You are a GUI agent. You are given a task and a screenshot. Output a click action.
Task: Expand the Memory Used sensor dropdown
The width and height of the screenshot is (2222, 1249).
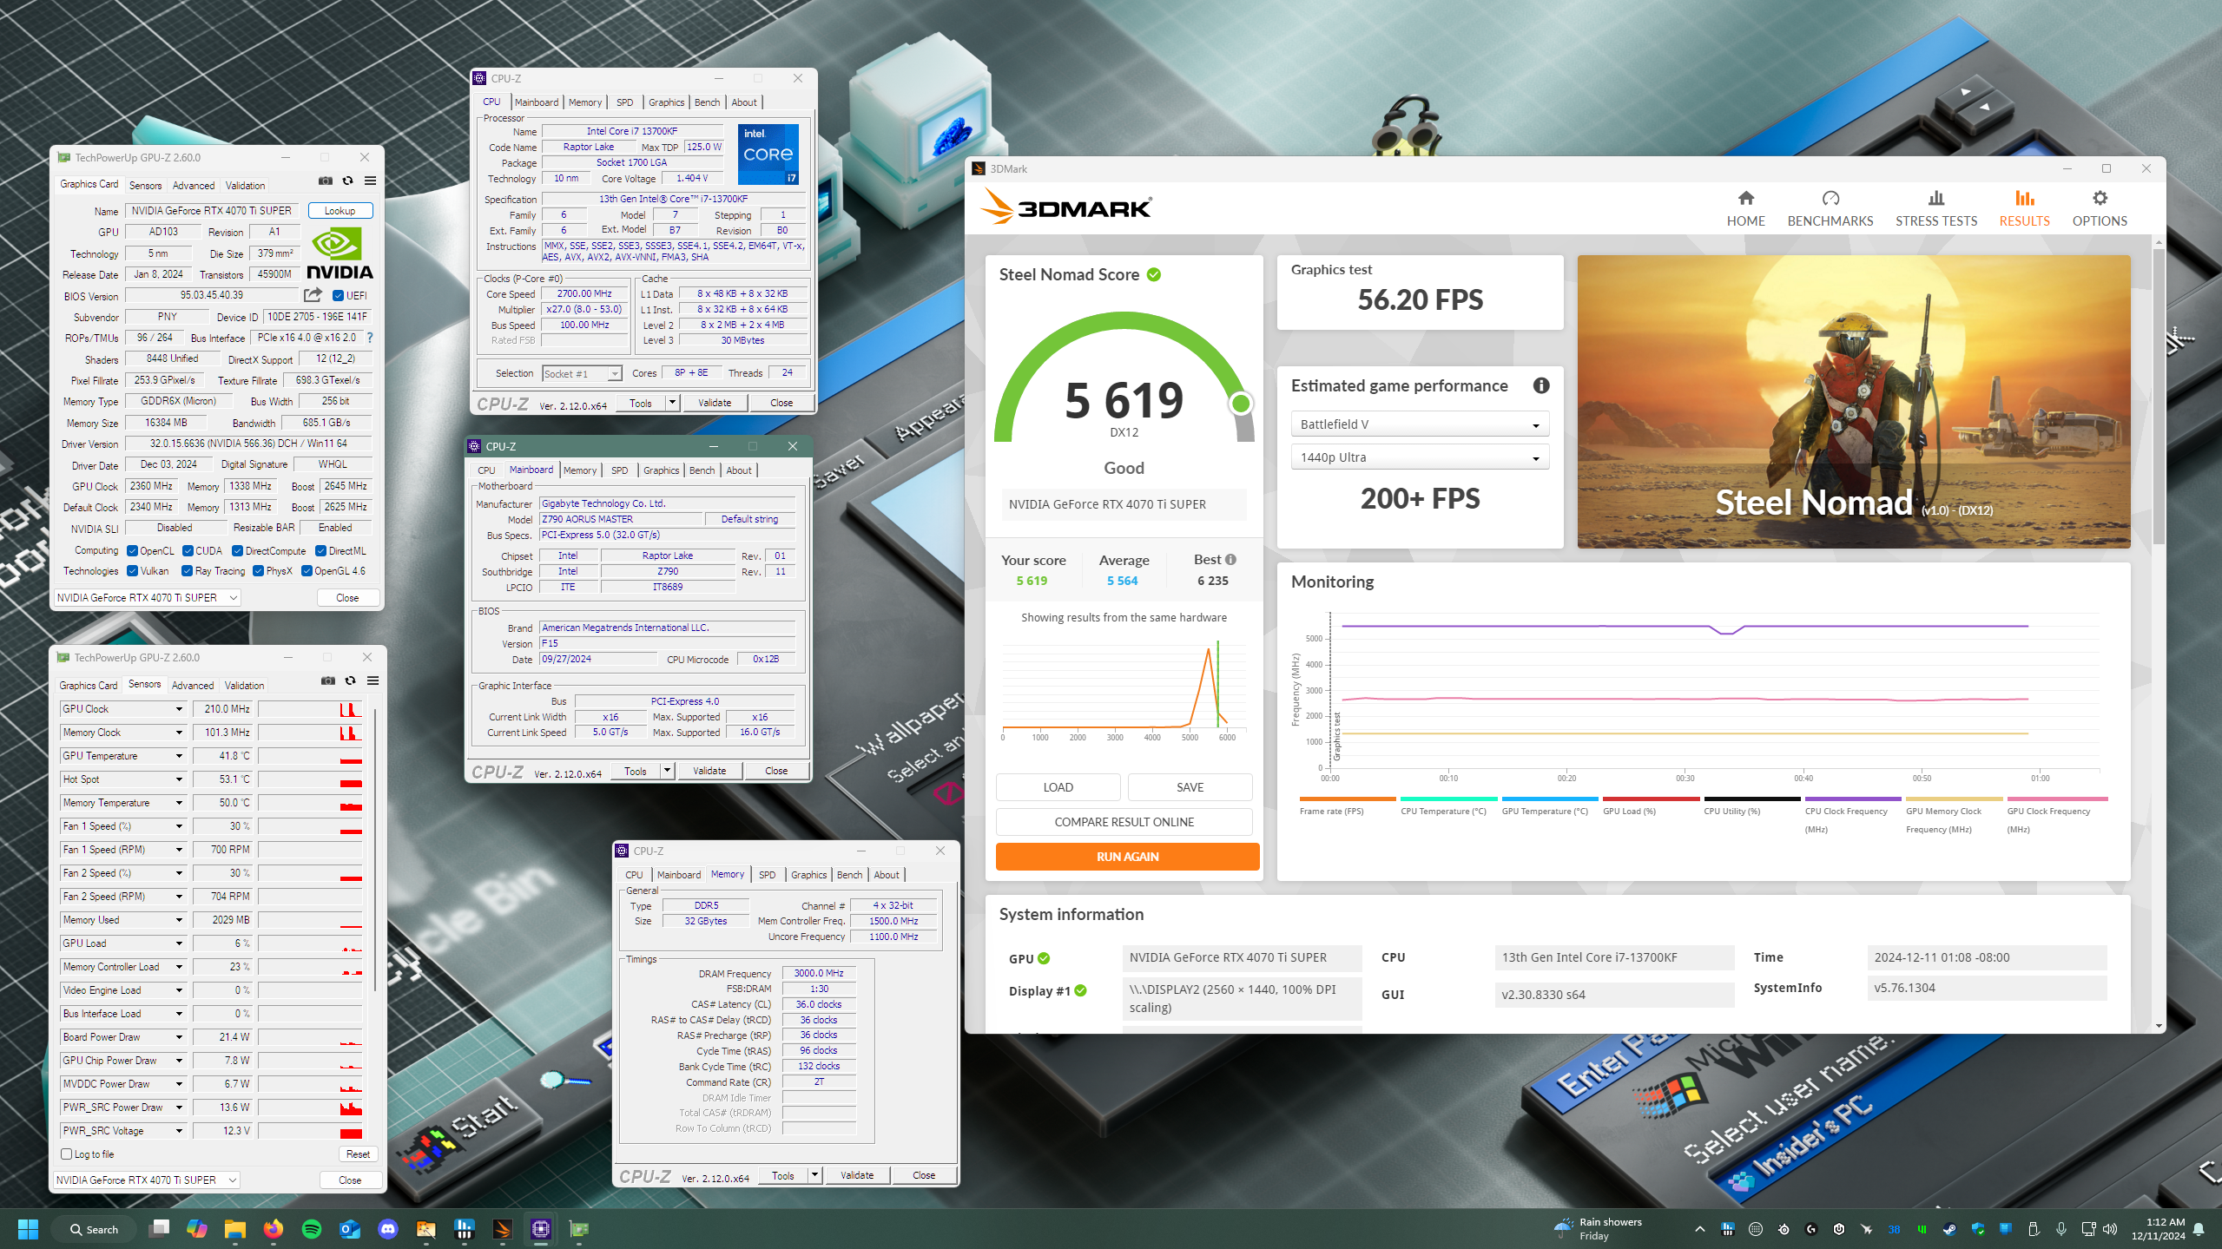[179, 920]
